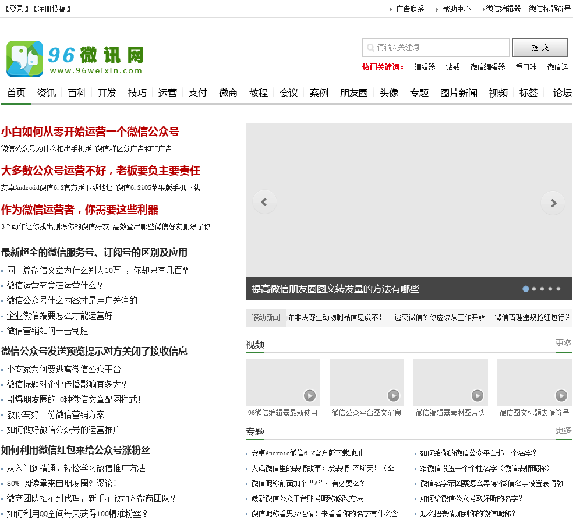Open the 登录 login link
This screenshot has width=573, height=521.
point(17,9)
